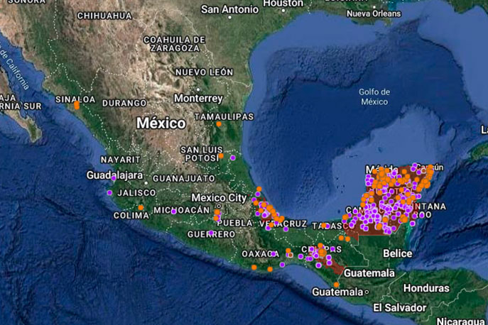The height and width of the screenshot is (325, 488).
Task: Select the 'Nicaragua' label
Action: coord(461,321)
